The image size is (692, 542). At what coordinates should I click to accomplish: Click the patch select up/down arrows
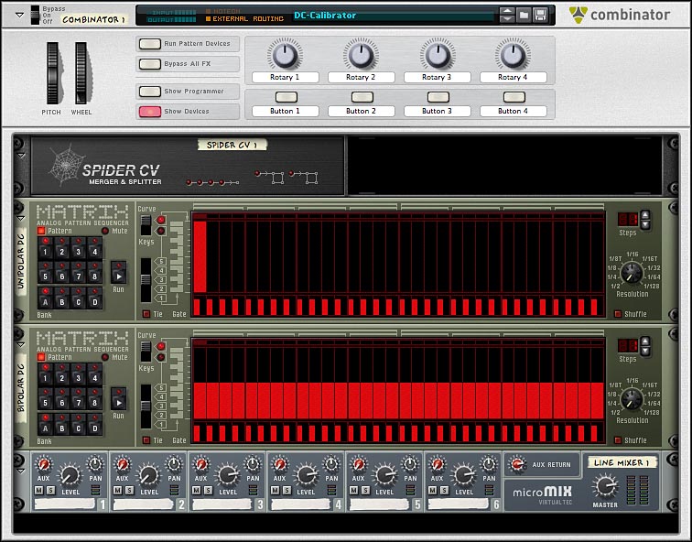pyautogui.click(x=507, y=15)
